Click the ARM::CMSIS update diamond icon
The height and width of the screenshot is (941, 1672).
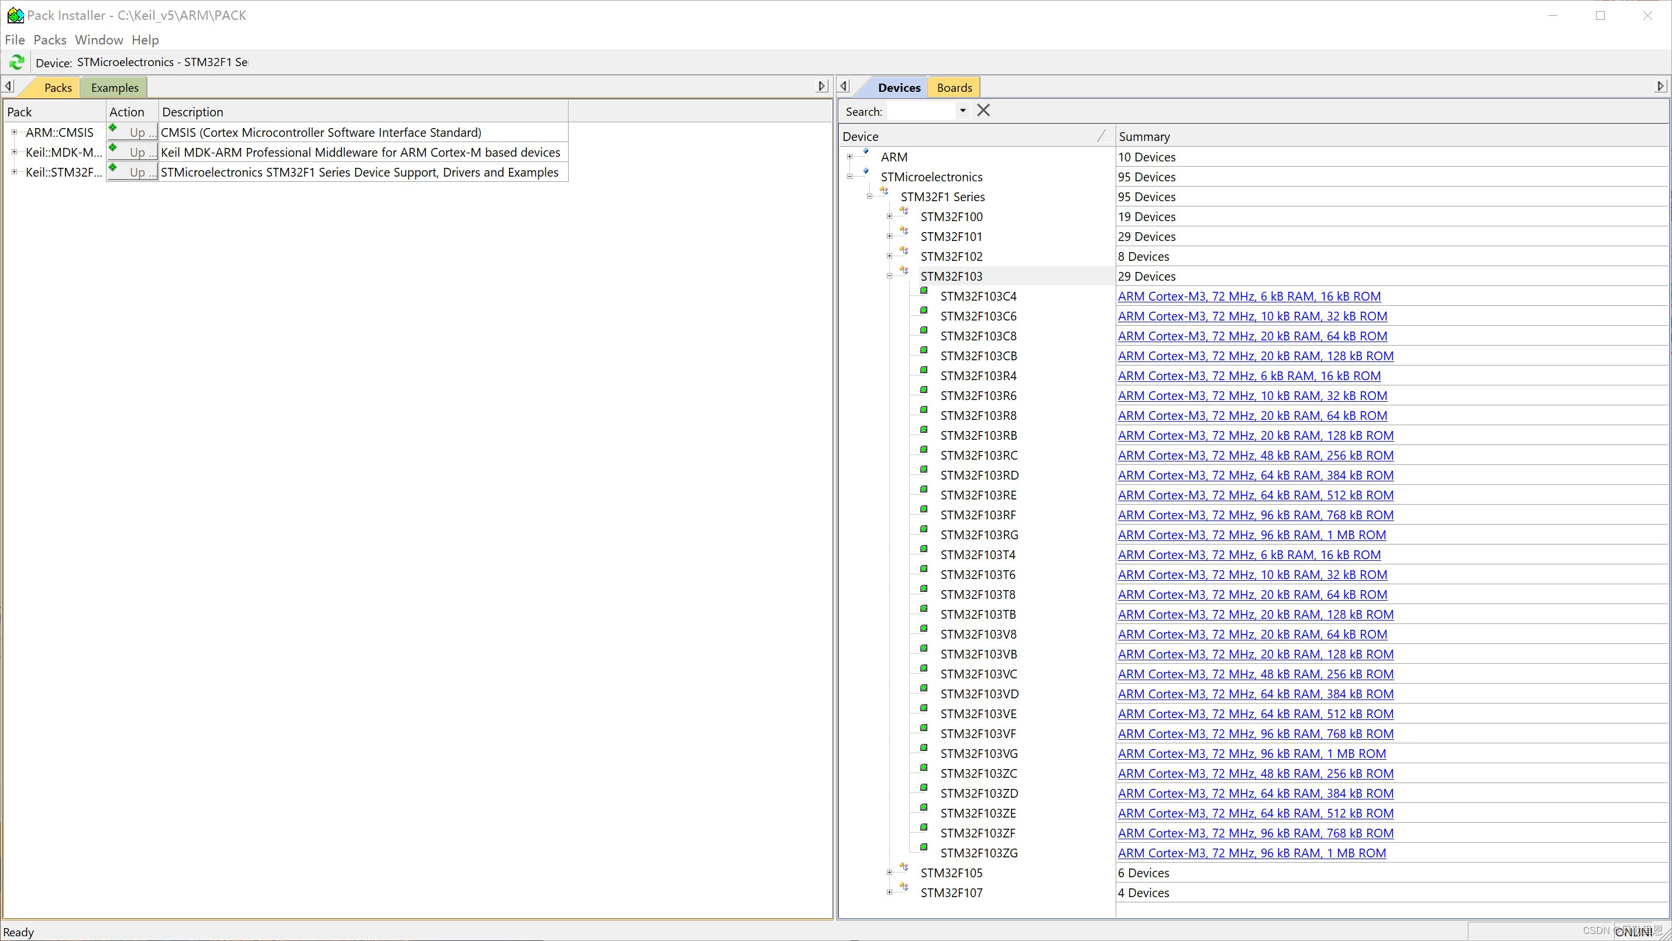(x=113, y=129)
